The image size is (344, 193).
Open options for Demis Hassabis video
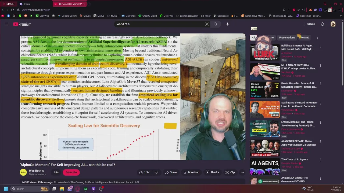(x=320, y=84)
